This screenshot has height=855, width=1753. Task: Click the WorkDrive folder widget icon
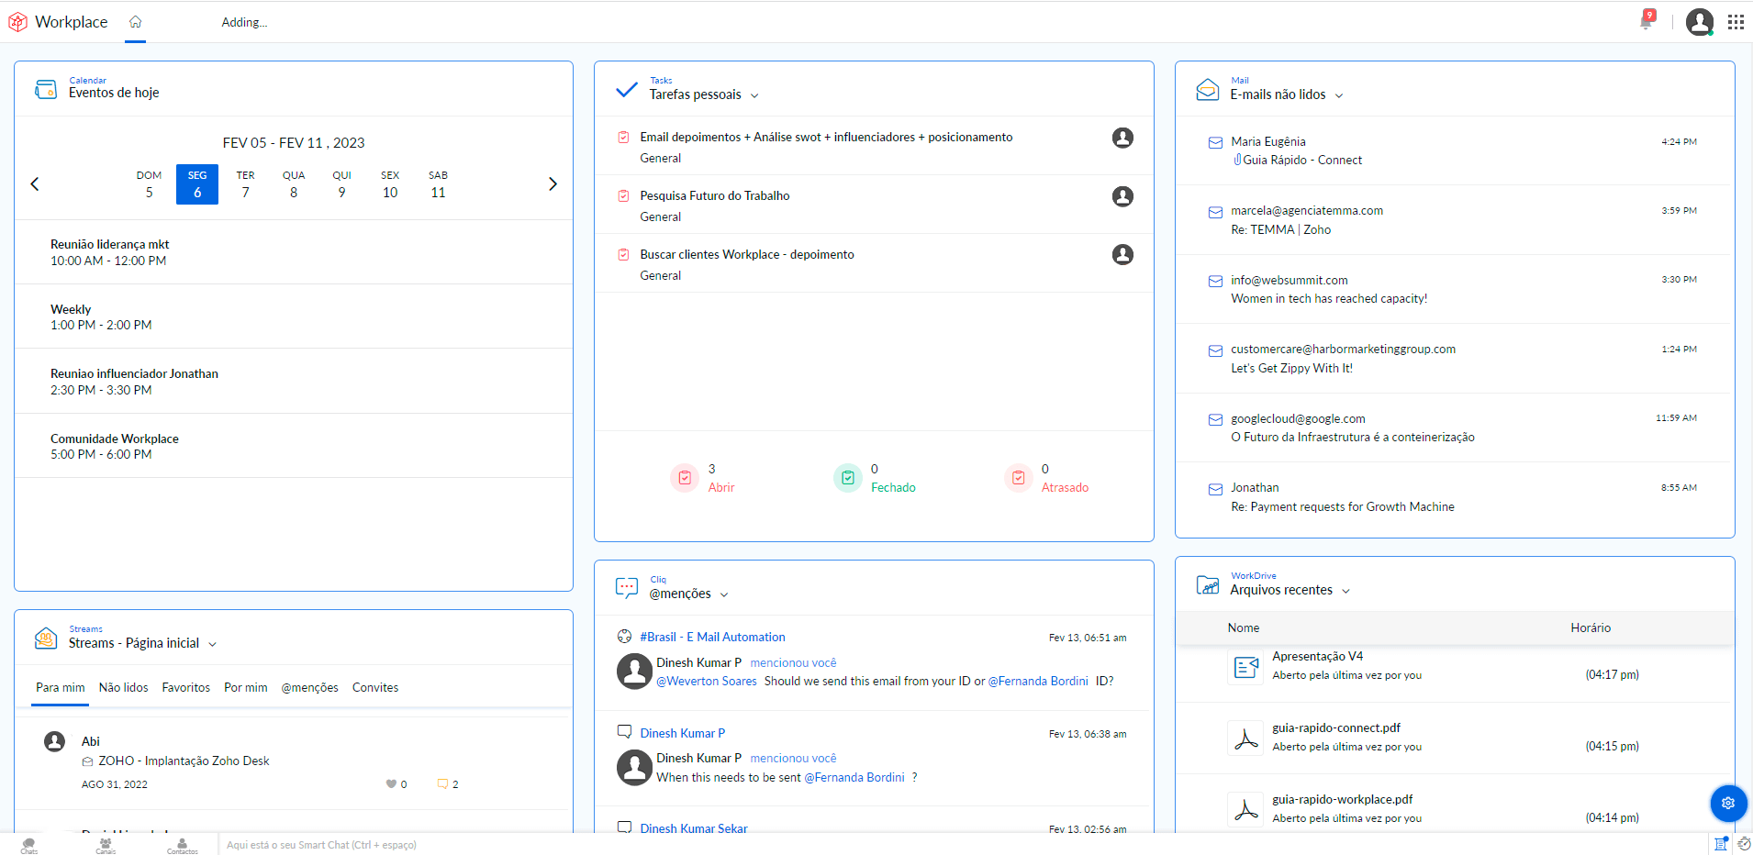[x=1208, y=584]
